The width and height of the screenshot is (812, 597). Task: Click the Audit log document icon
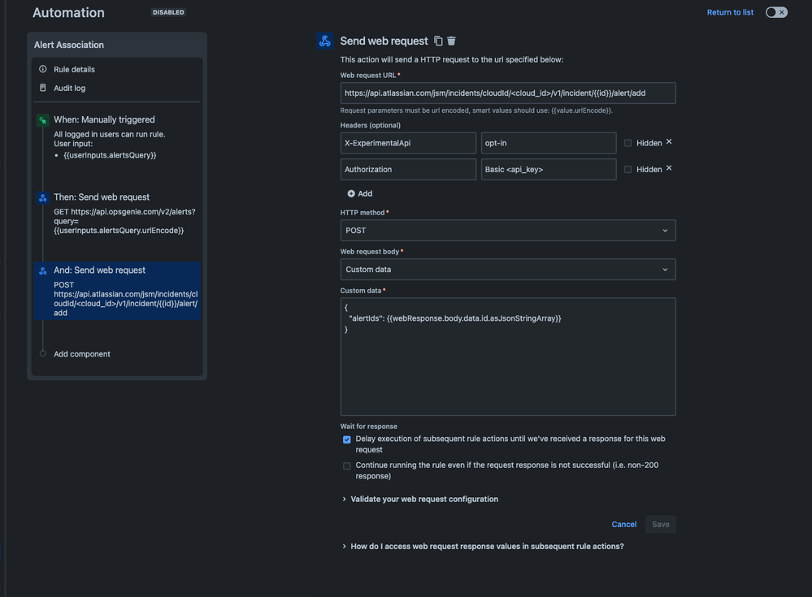click(43, 88)
